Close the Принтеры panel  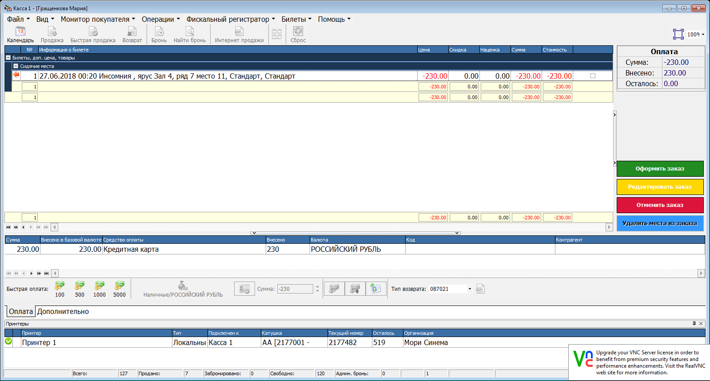coord(701,323)
